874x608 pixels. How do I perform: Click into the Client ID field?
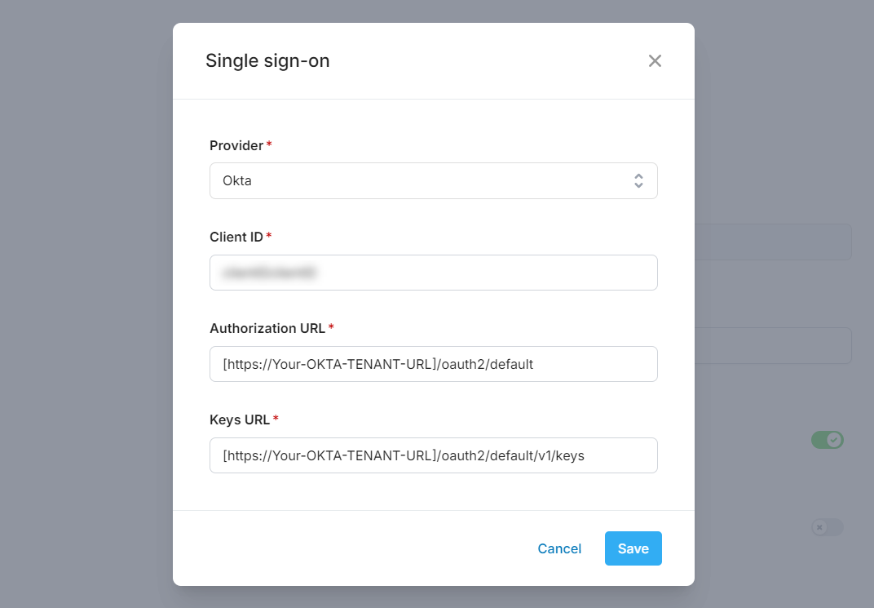click(433, 273)
